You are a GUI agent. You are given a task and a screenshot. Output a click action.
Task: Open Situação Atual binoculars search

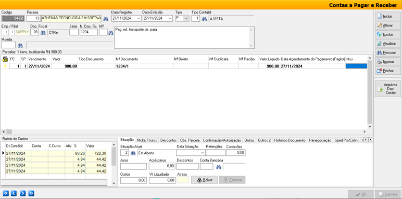(x=133, y=153)
